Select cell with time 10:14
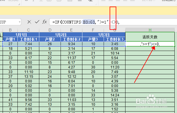The height and width of the screenshot is (113, 177). (x=114, y=53)
